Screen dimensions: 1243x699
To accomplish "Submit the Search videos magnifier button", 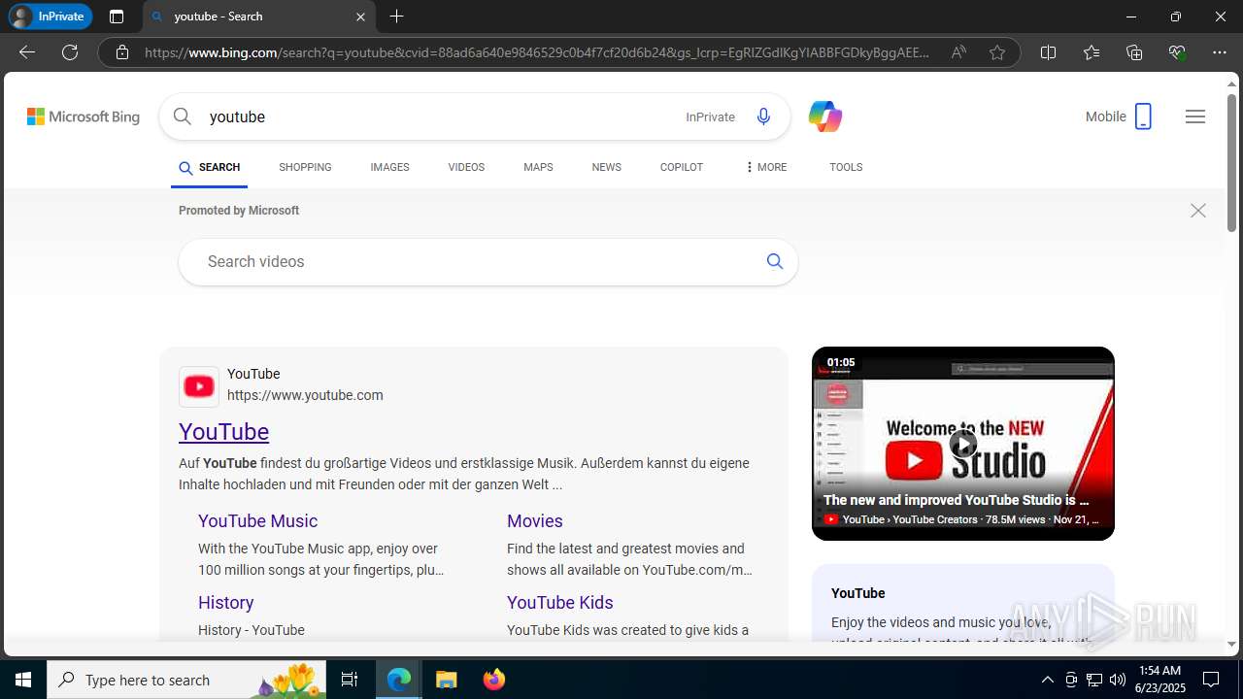I will 775,261.
